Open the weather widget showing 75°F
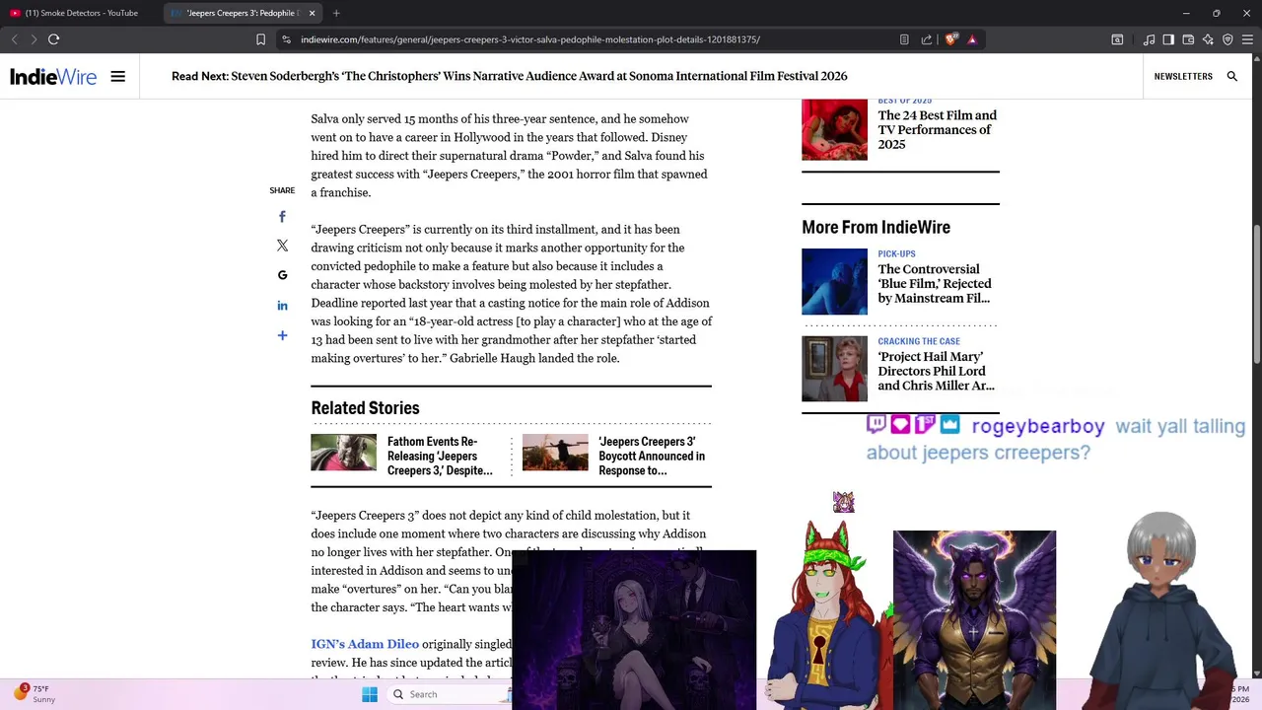Image resolution: width=1262 pixels, height=710 pixels. click(x=35, y=694)
